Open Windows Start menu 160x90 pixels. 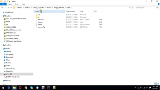click(x=3, y=88)
